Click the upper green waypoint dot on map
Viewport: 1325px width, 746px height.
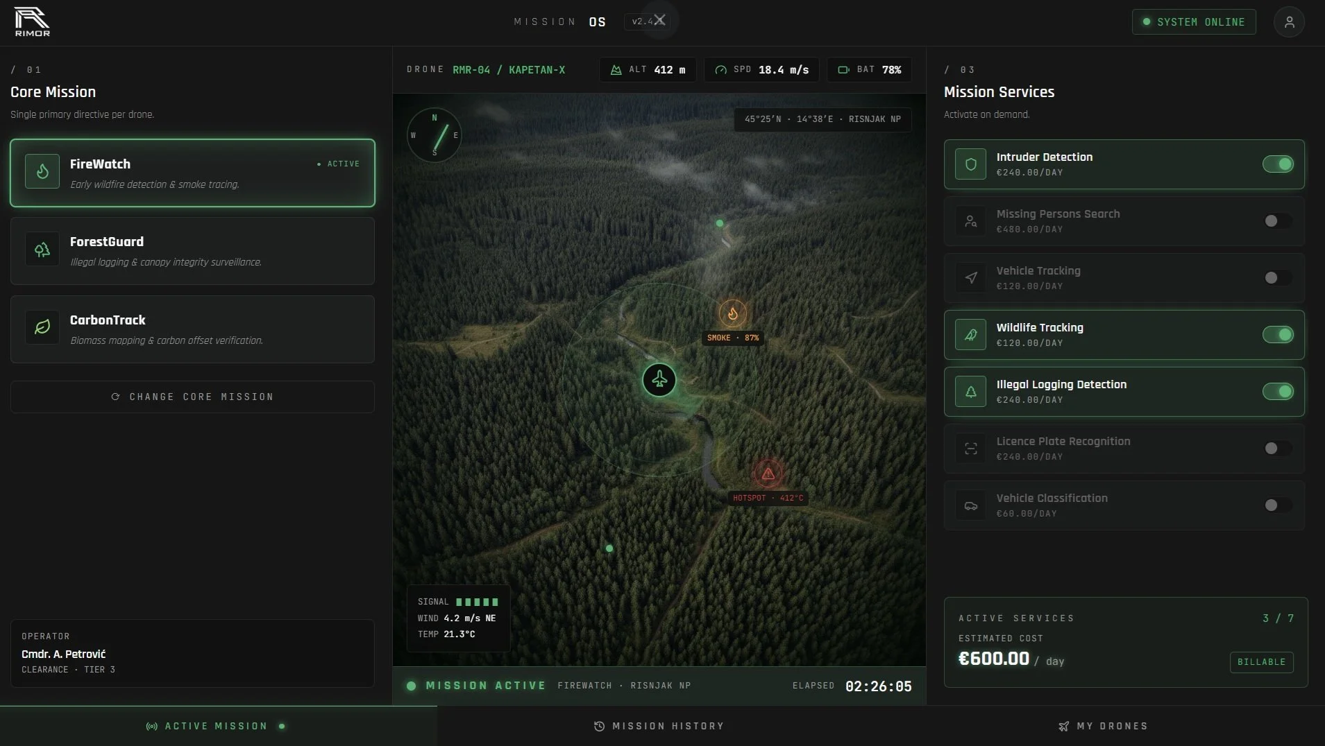point(720,223)
